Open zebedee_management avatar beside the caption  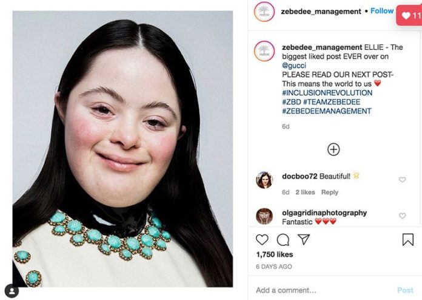[x=264, y=51]
